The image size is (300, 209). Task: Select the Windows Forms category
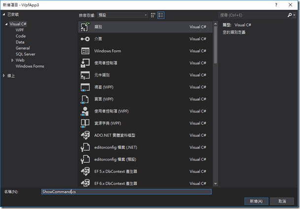click(30, 66)
